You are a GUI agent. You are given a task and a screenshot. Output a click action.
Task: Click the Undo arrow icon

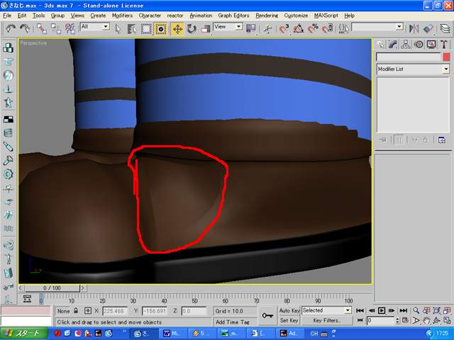[11, 28]
